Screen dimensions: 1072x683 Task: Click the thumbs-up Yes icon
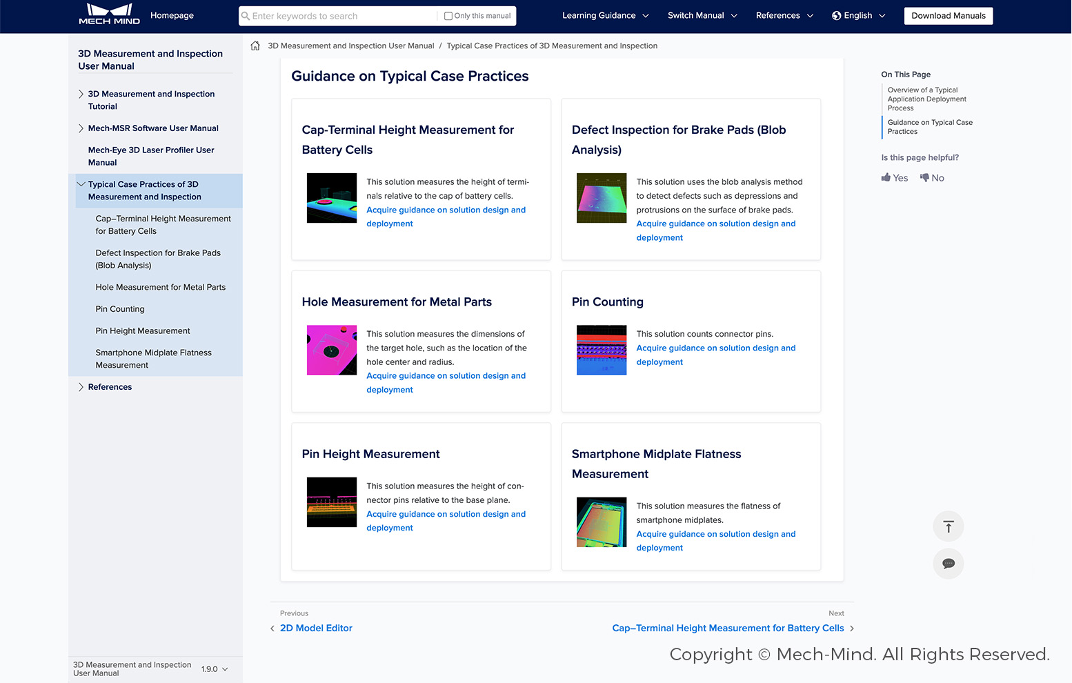[x=886, y=177]
